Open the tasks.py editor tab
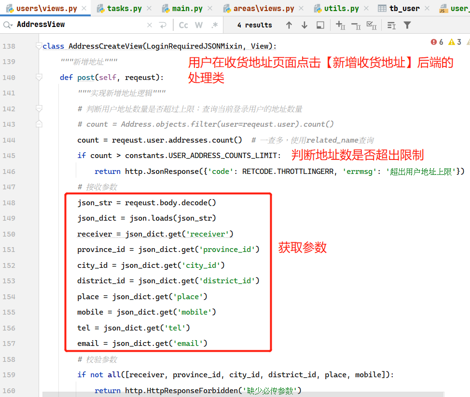This screenshot has width=470, height=397. click(x=124, y=8)
